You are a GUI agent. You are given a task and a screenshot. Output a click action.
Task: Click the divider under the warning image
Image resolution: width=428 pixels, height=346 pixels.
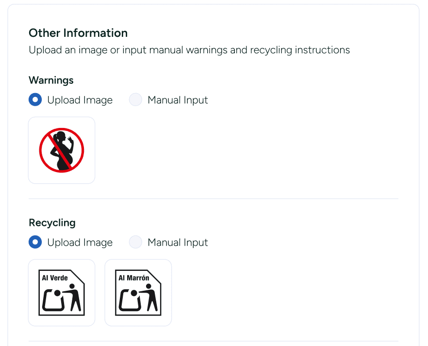(214, 198)
